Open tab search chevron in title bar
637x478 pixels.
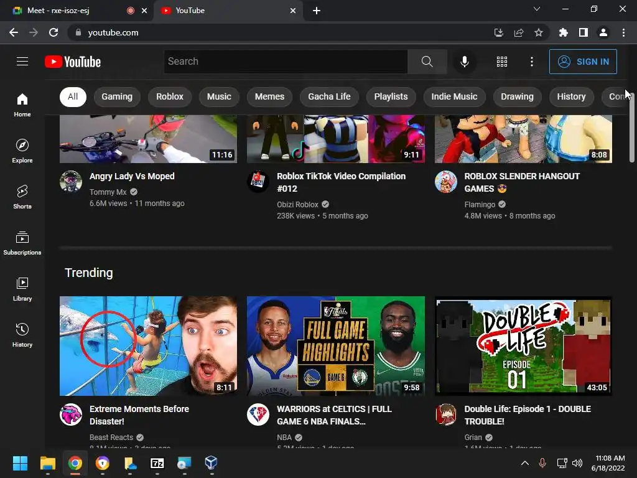[x=537, y=9]
